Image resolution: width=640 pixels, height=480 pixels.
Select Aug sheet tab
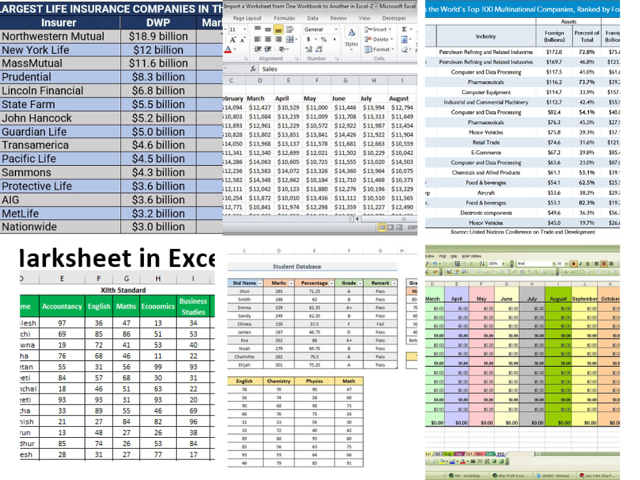[x=447, y=454]
